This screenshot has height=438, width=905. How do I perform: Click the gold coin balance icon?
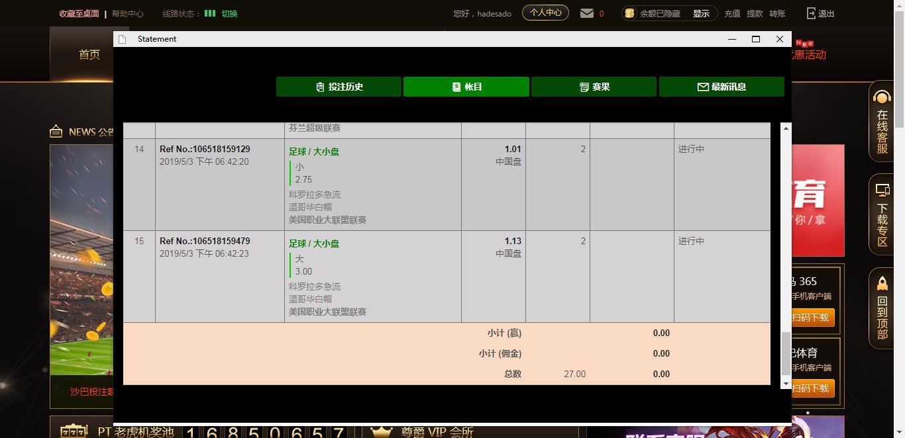click(629, 13)
